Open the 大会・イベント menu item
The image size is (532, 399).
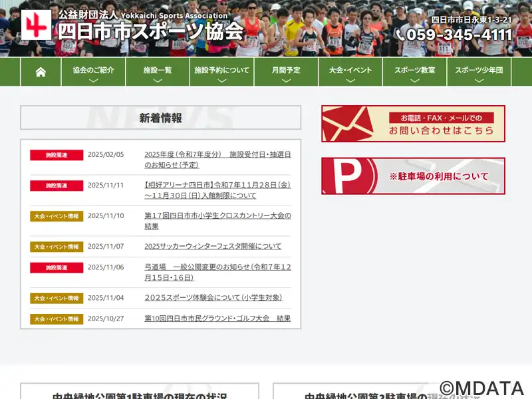(x=350, y=70)
